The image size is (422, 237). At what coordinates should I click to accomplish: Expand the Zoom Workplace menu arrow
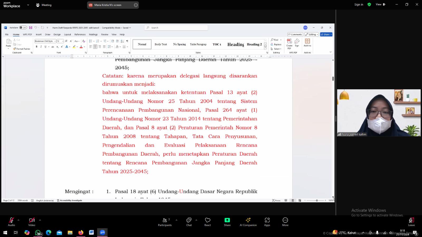pos(28,5)
